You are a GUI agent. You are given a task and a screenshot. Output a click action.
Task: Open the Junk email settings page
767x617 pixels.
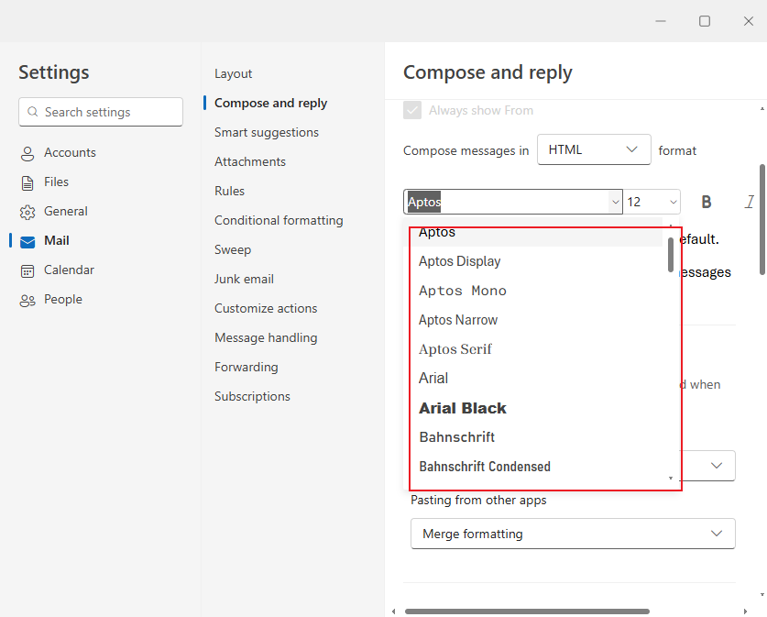244,279
